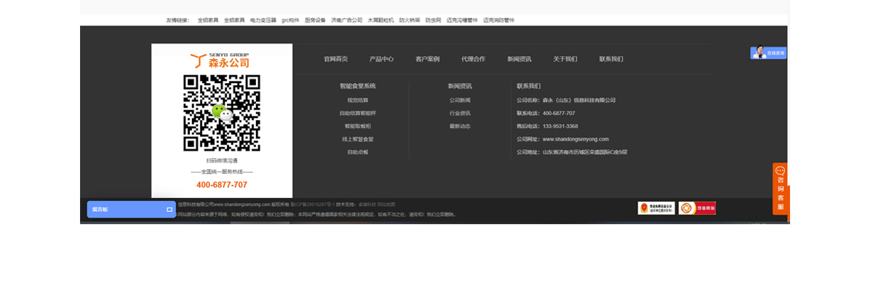Click the 扫码微信沟通 caption

pyautogui.click(x=222, y=161)
